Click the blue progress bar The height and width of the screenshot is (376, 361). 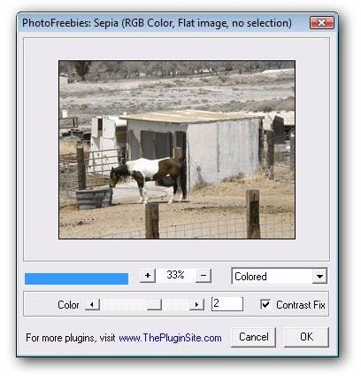tap(76, 278)
